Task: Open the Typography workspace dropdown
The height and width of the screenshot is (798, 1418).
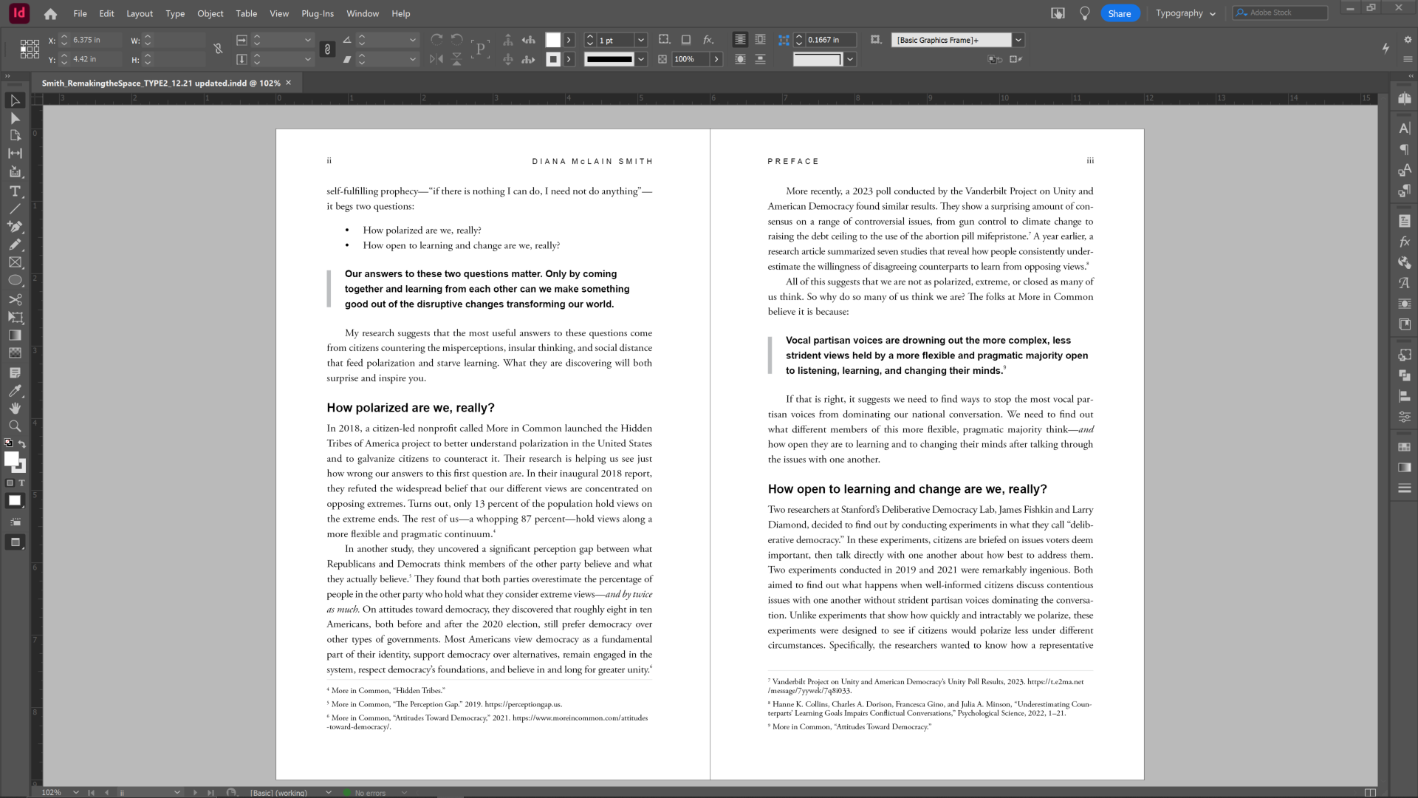Action: tap(1185, 13)
